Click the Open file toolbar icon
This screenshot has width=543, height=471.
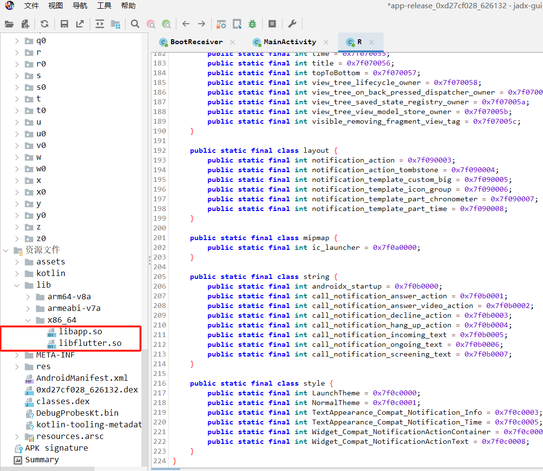[x=9, y=24]
